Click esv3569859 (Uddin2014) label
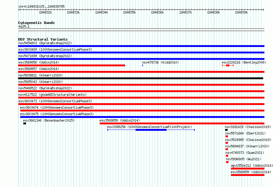Viewport: 273px width, 187px height. [x=251, y=172]
